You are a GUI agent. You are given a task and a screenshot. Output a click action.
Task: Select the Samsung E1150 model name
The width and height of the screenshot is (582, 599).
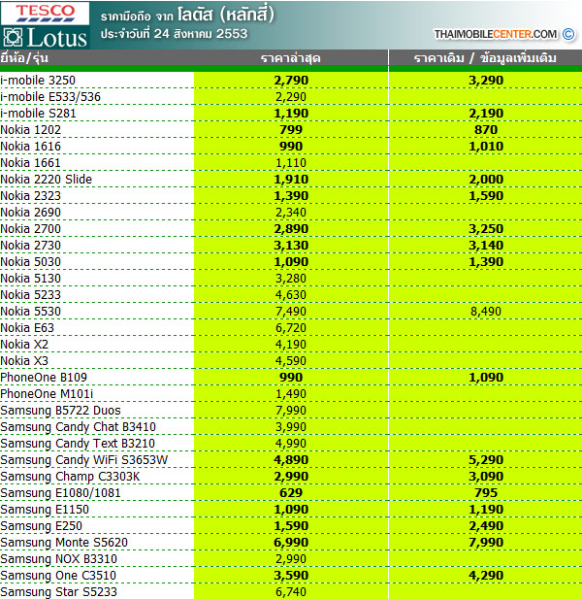[45, 510]
